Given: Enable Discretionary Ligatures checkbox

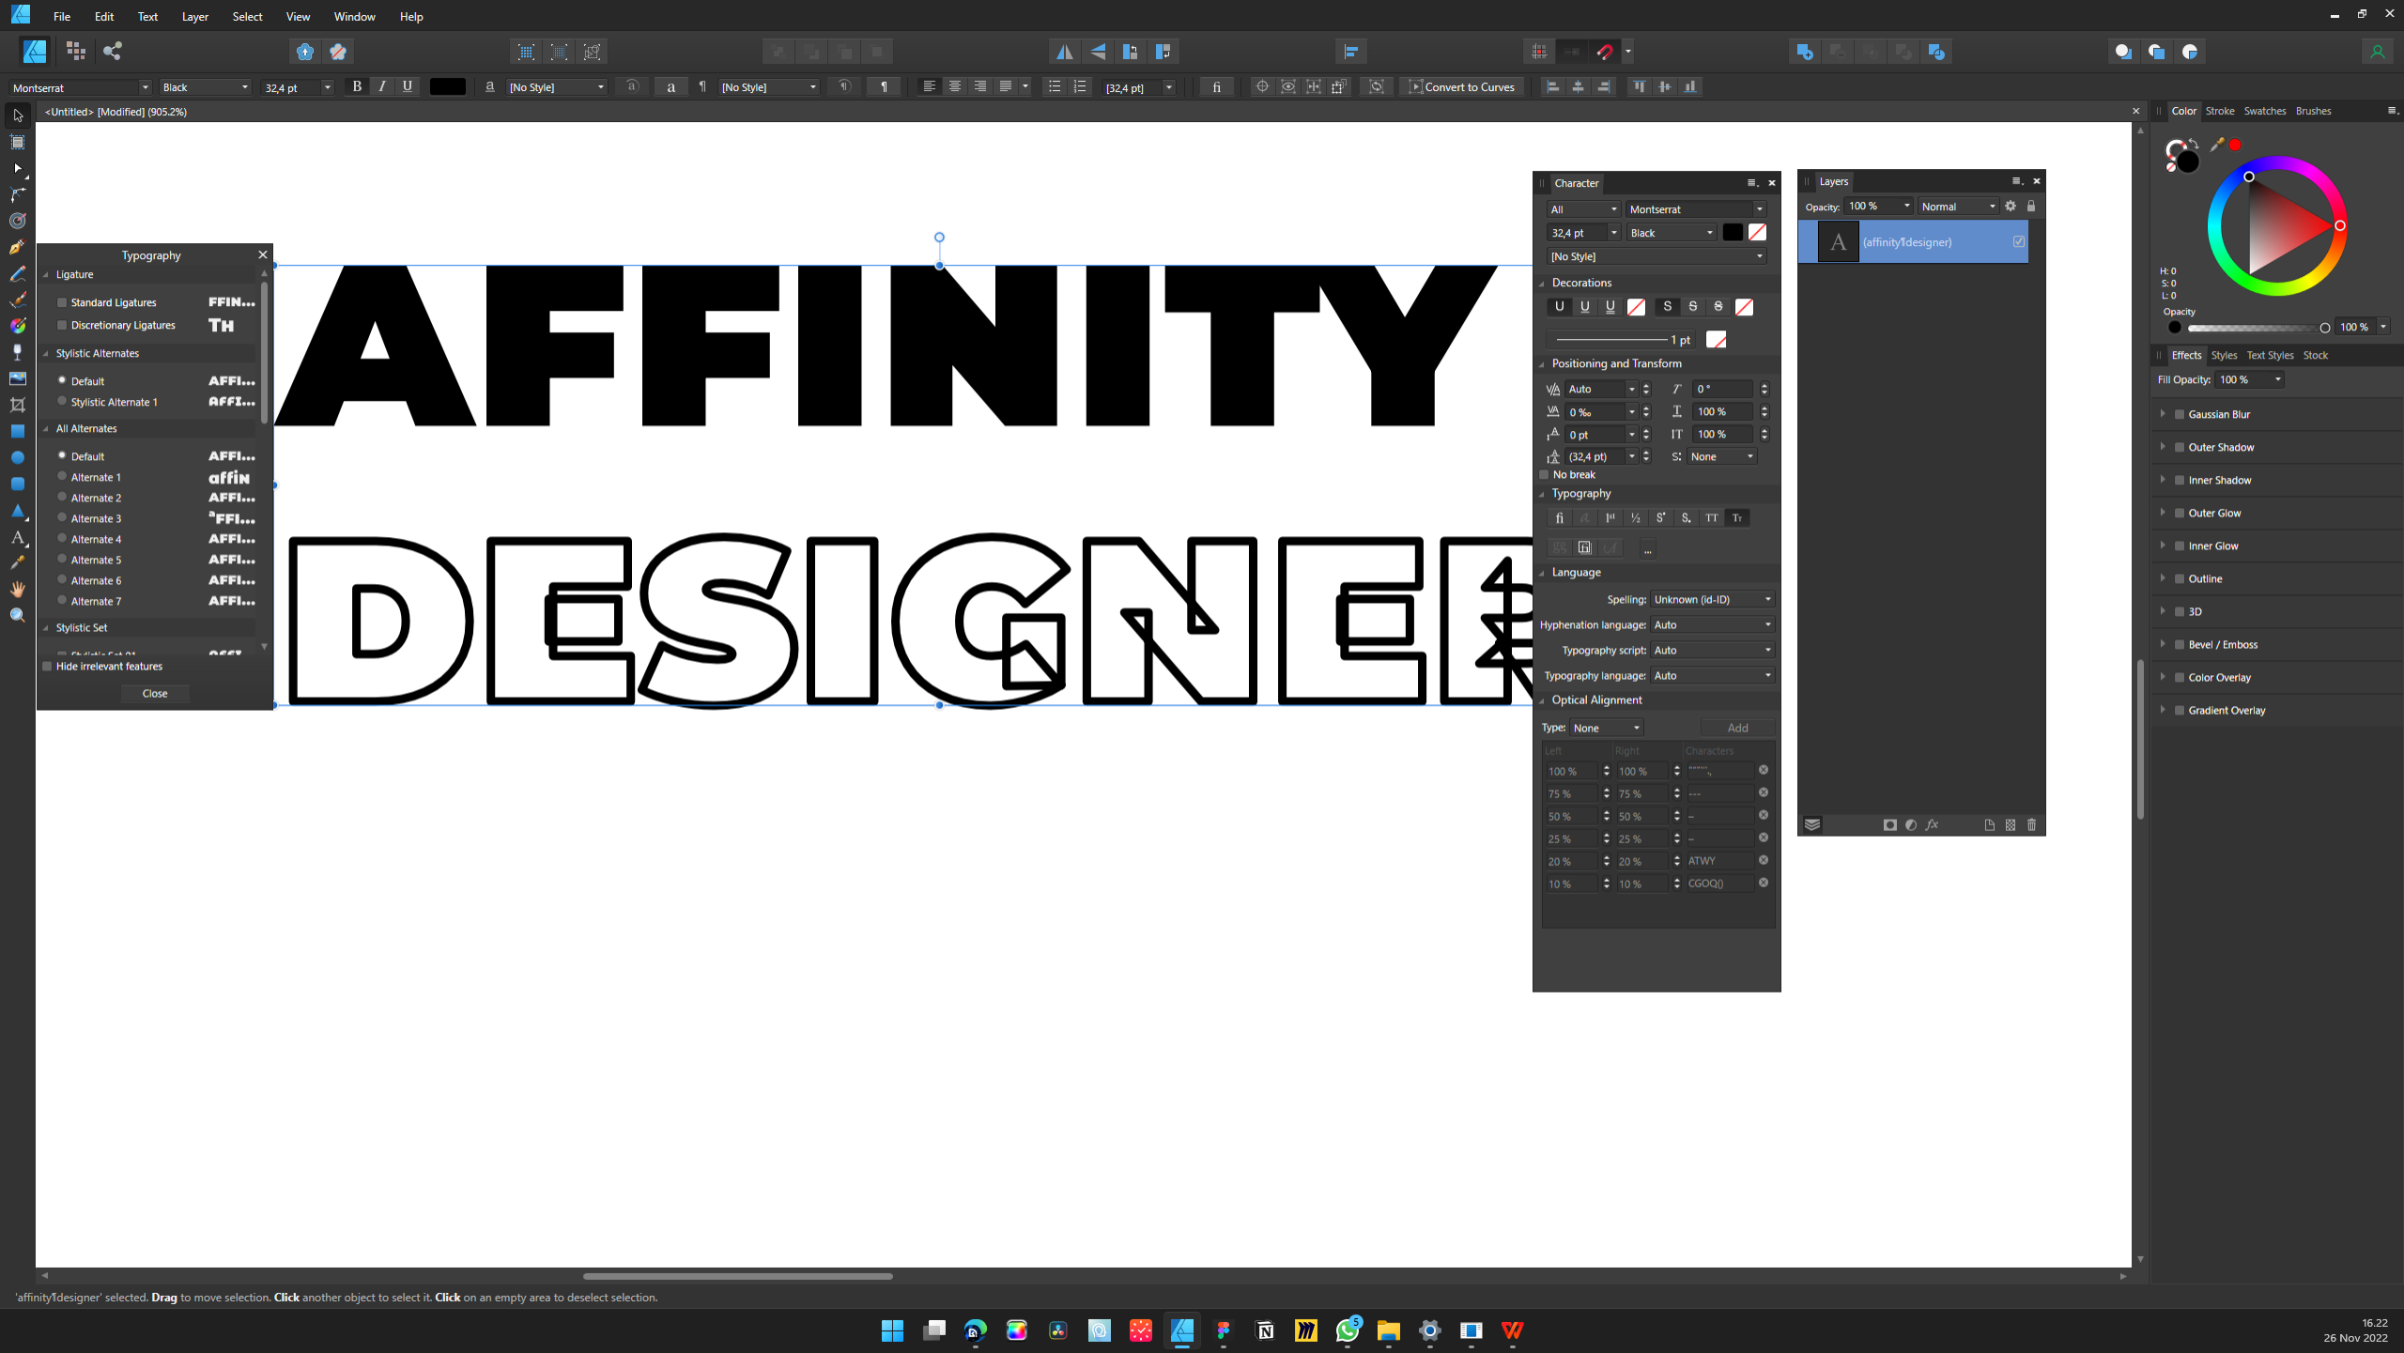Looking at the screenshot, I should coord(62,325).
